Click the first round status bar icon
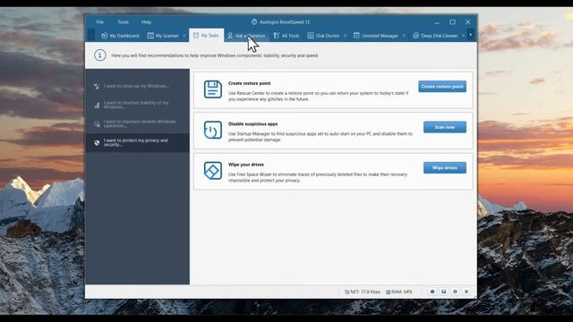 (x=432, y=292)
